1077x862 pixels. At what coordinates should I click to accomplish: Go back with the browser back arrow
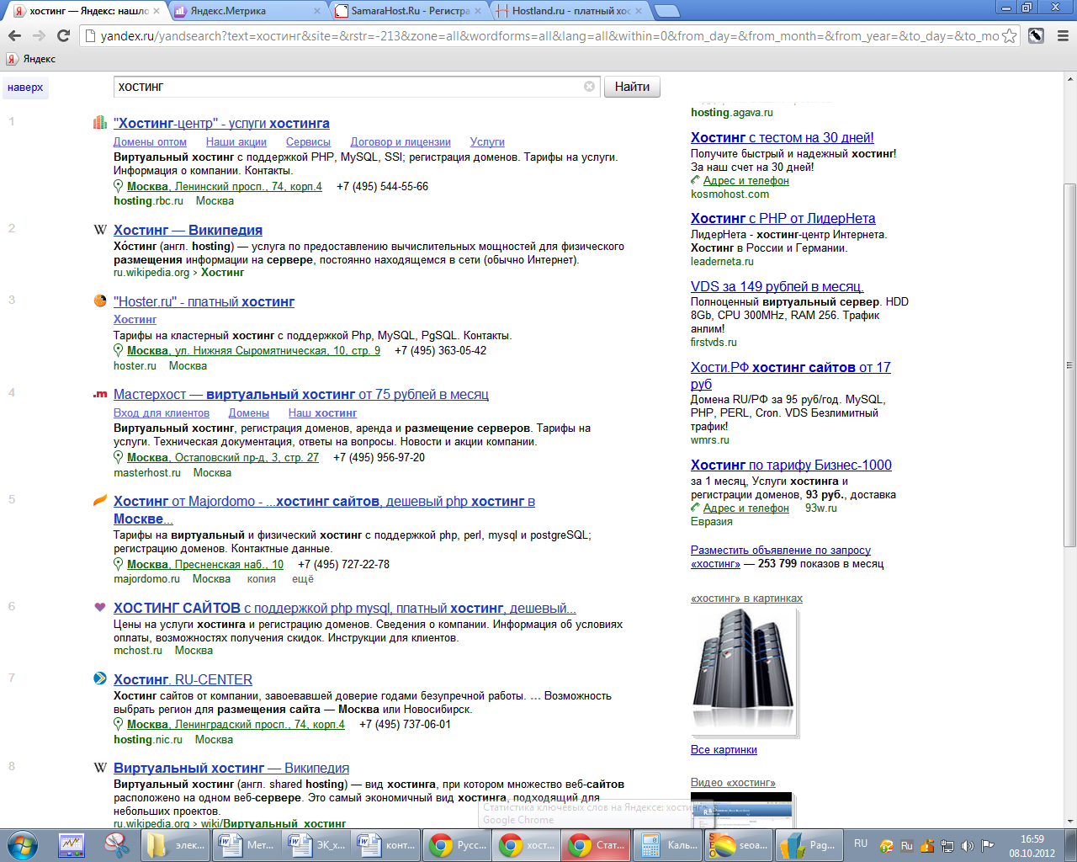14,35
